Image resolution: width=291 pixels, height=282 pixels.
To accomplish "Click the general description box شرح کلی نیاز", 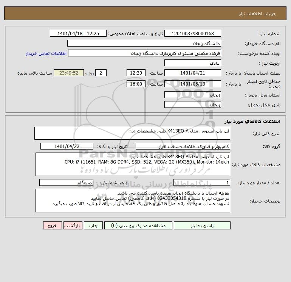I will [x=132, y=133].
